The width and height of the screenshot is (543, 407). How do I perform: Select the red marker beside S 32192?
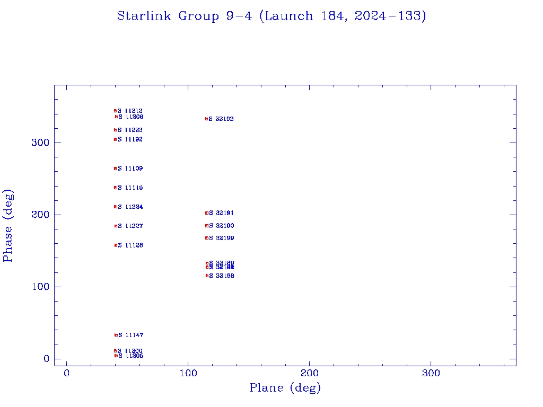pyautogui.click(x=206, y=119)
